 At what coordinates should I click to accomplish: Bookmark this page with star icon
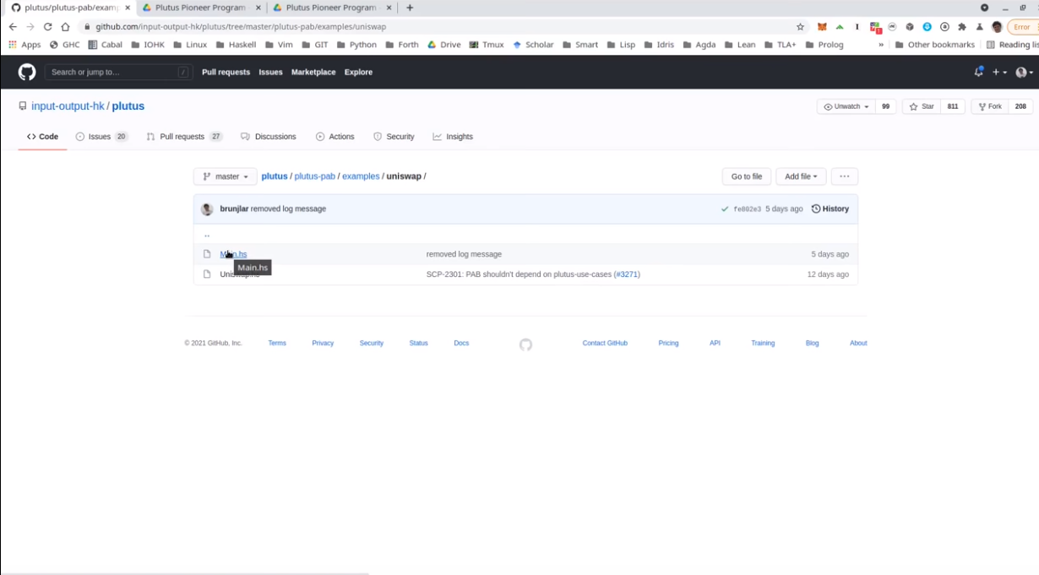click(800, 27)
